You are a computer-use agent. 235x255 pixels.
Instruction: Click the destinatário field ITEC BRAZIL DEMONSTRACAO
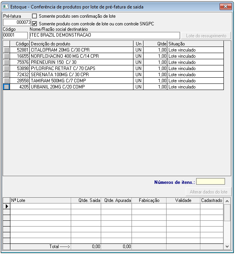[x=105, y=35]
